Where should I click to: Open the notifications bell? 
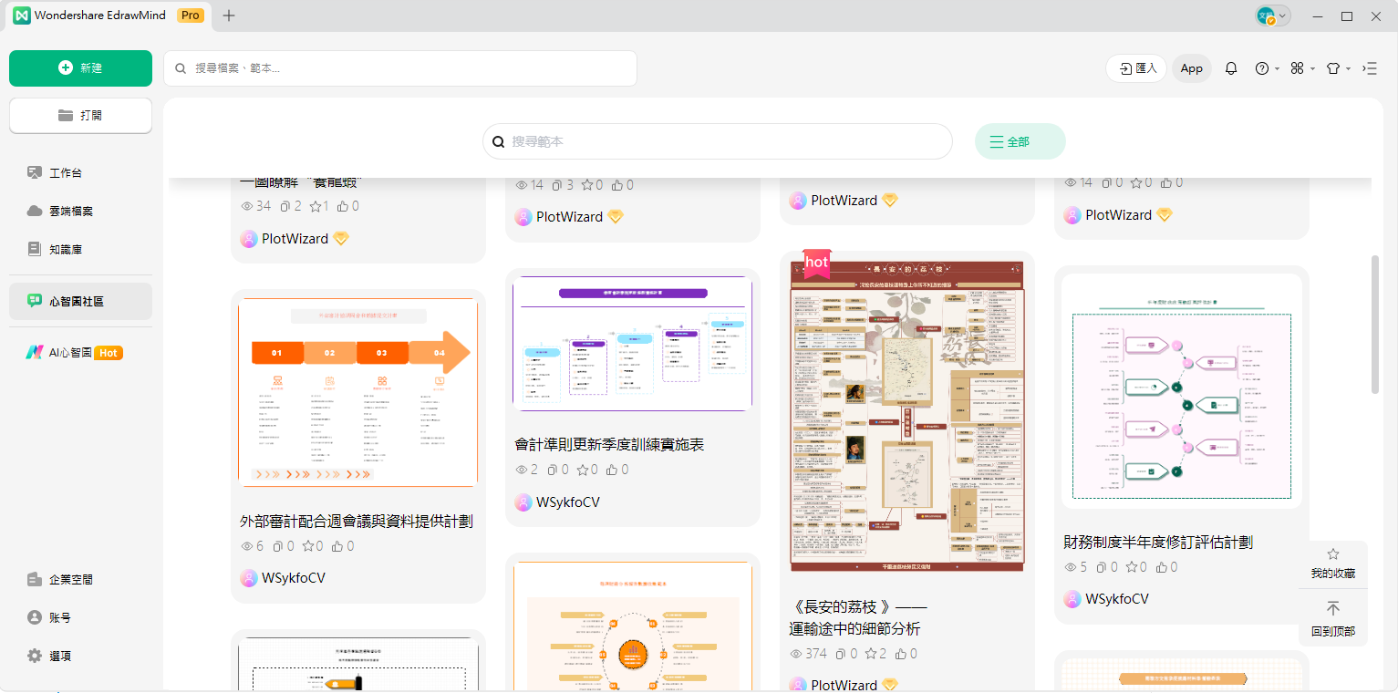click(1231, 68)
